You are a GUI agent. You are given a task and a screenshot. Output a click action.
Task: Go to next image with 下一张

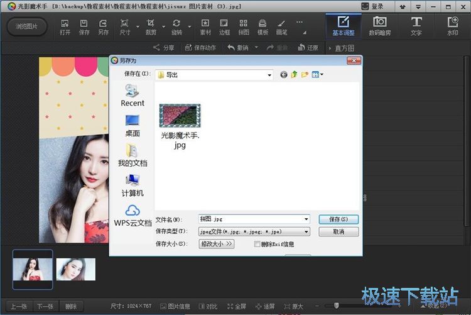click(x=46, y=306)
